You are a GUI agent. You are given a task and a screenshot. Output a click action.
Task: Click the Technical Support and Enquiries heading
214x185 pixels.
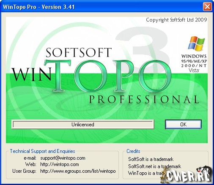tap(42, 151)
